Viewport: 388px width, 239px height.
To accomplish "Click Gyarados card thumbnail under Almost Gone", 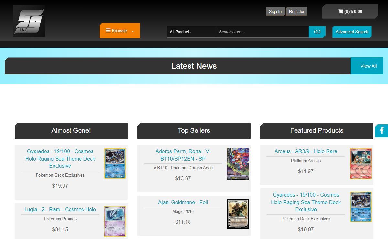I will 115,163.
